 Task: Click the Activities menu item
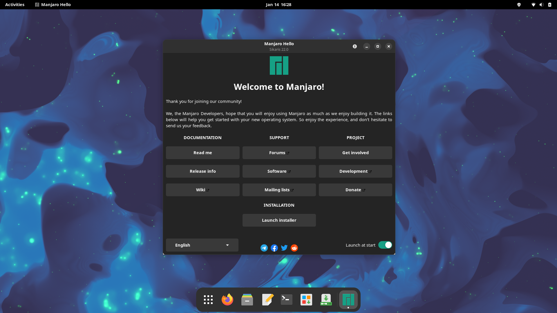point(14,4)
